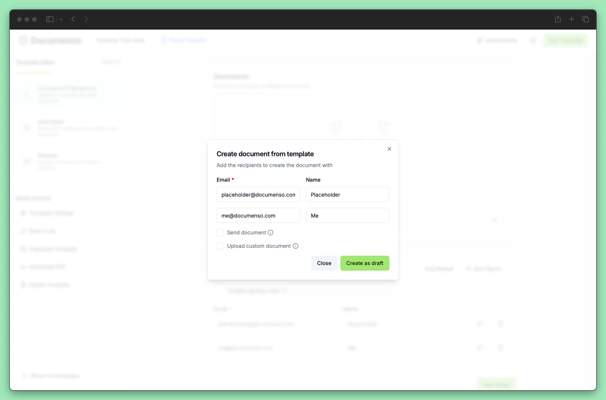Click the Documenso logo icon
Viewport: 606px width, 400px height.
(x=22, y=40)
